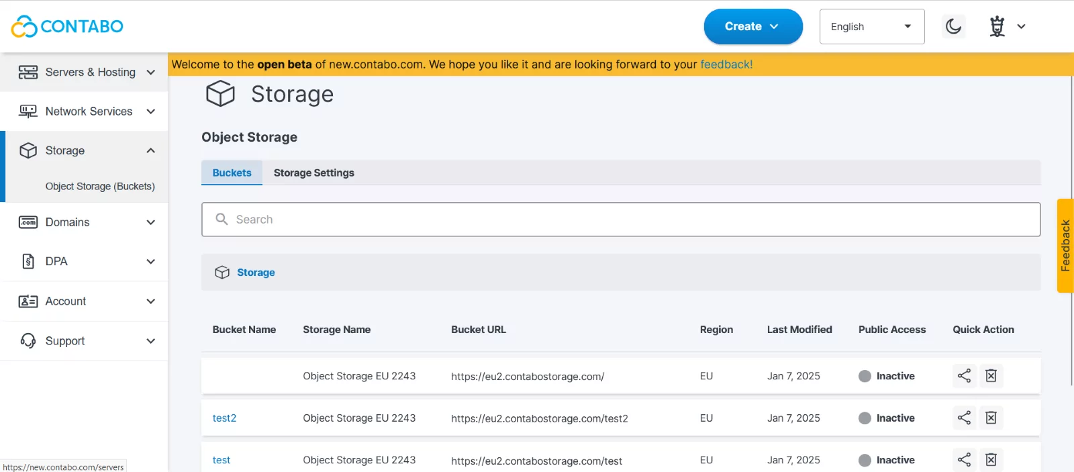The height and width of the screenshot is (472, 1074).
Task: Open Object Storage (Buckets) submenu item
Action: pyautogui.click(x=100, y=186)
